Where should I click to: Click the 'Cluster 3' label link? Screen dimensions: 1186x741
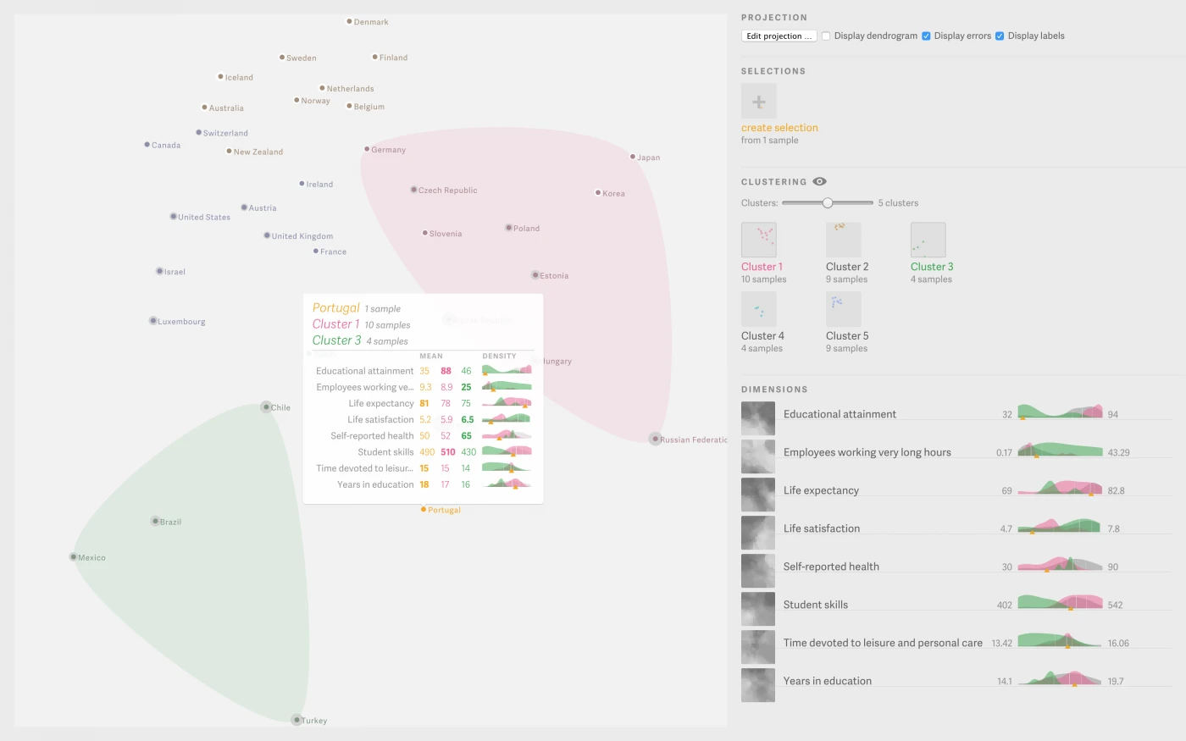(x=931, y=266)
